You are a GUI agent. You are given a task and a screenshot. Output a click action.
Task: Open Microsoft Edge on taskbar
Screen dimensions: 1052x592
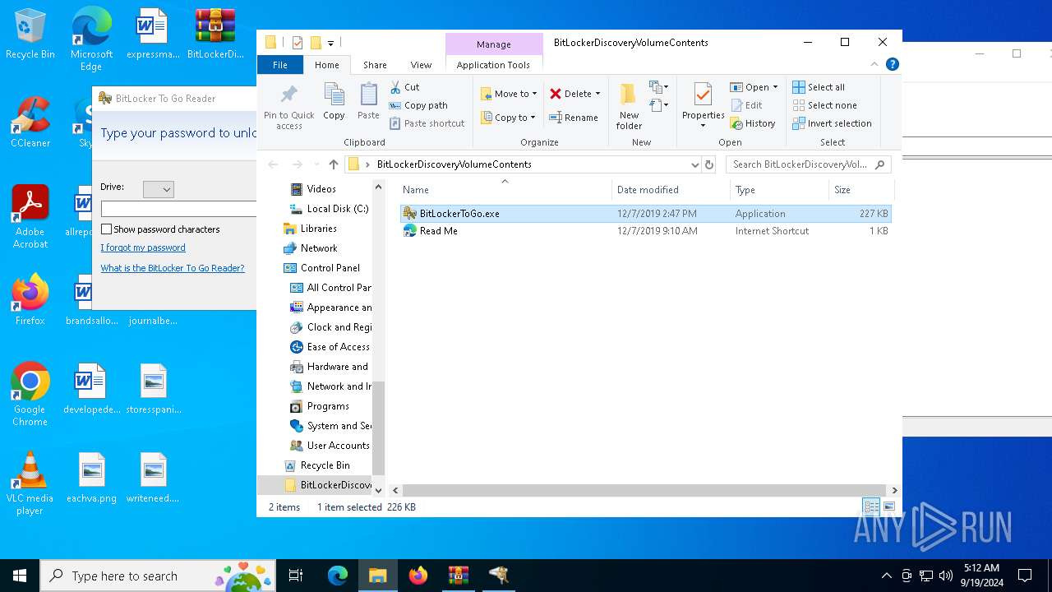[338, 576]
